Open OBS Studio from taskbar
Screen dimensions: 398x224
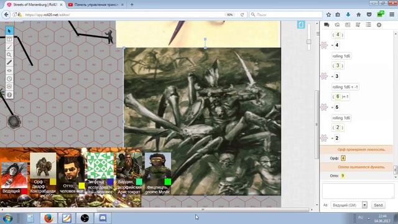85,218
